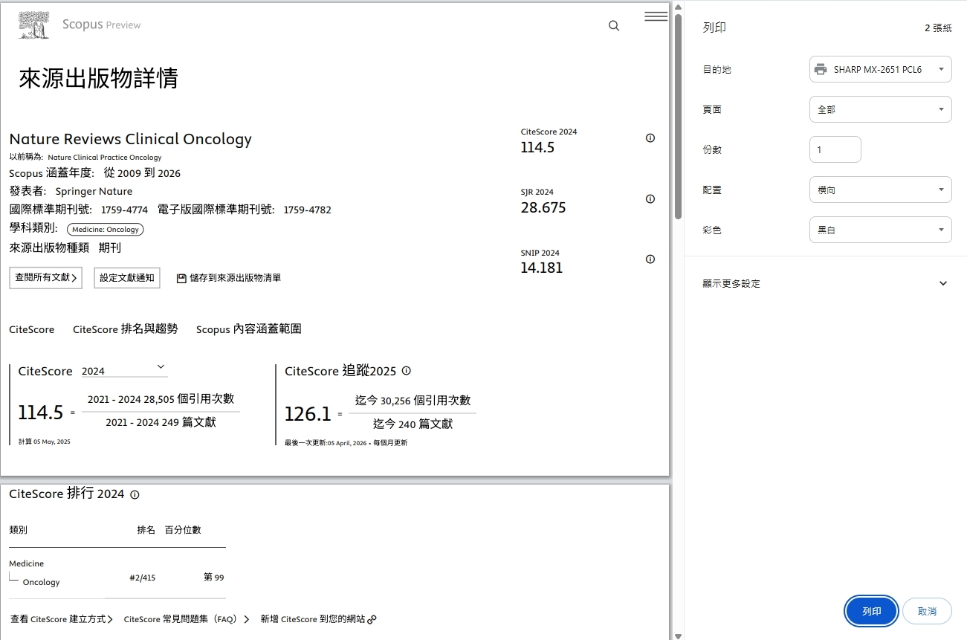Image resolution: width=967 pixels, height=640 pixels.
Task: Click info icon beside CiteScore 排行 2024
Action: pyautogui.click(x=135, y=494)
